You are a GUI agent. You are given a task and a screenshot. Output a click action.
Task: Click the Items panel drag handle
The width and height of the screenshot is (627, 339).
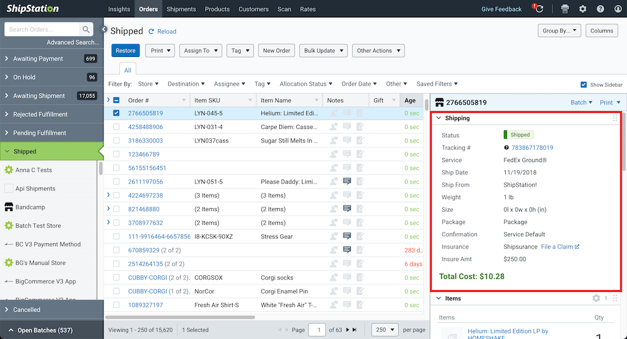(615, 298)
